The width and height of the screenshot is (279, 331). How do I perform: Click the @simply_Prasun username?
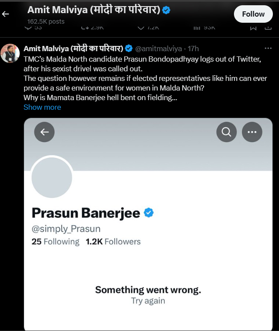[x=66, y=229]
